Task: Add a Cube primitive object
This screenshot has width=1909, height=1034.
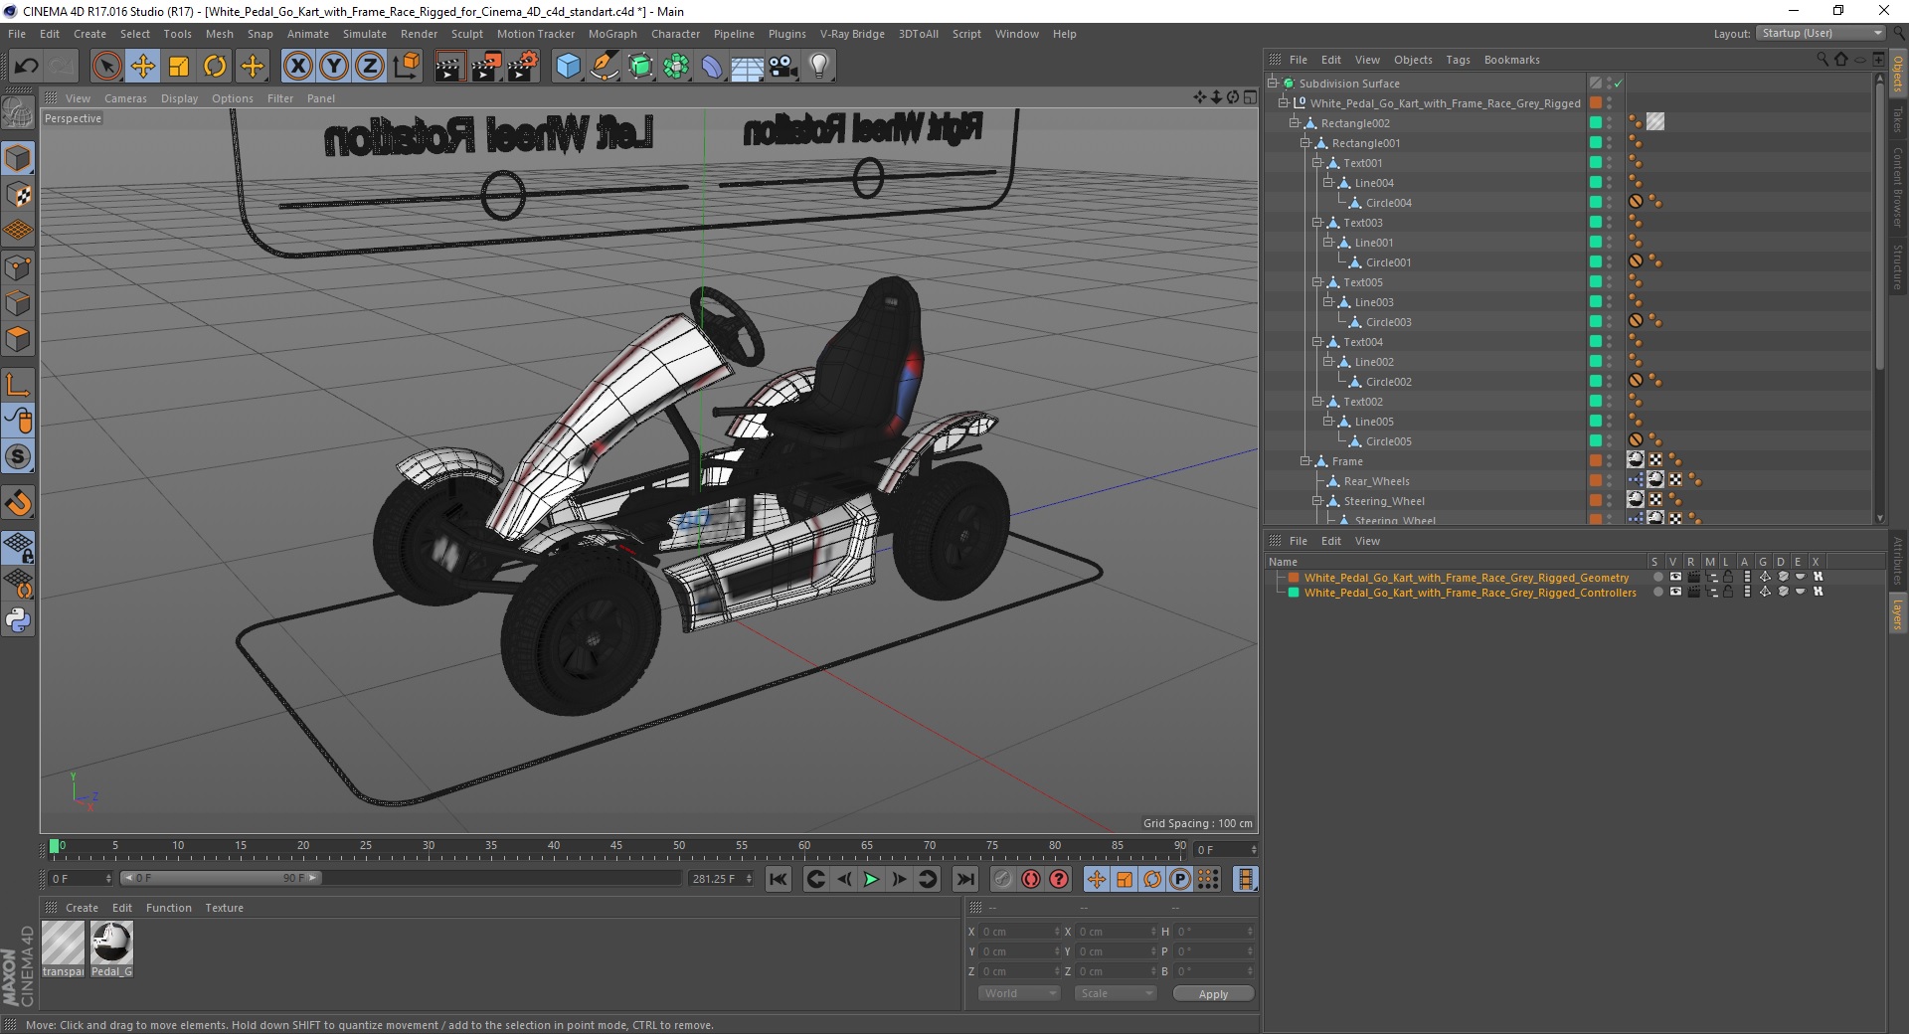Action: 568,67
